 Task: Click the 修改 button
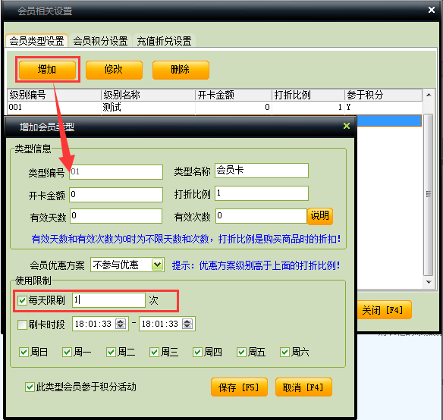click(114, 70)
